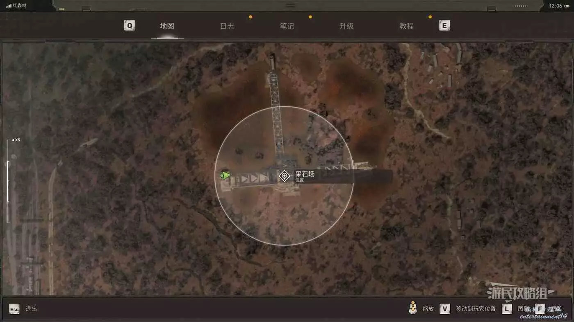Open the 日志 (Journal) tab
The image size is (574, 322).
[227, 26]
